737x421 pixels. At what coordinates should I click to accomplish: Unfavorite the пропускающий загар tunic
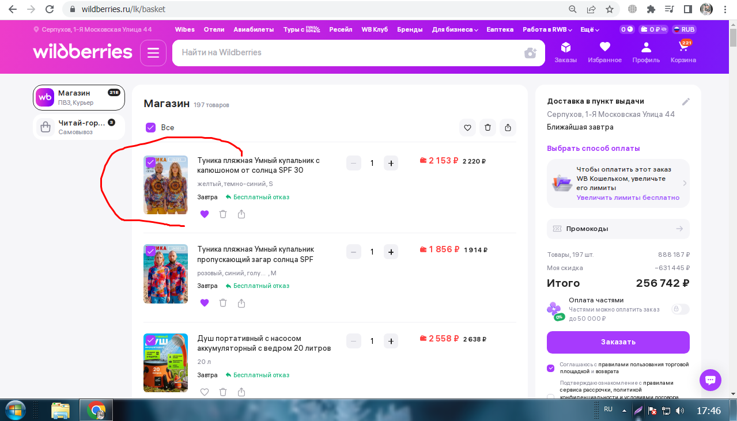pos(205,303)
